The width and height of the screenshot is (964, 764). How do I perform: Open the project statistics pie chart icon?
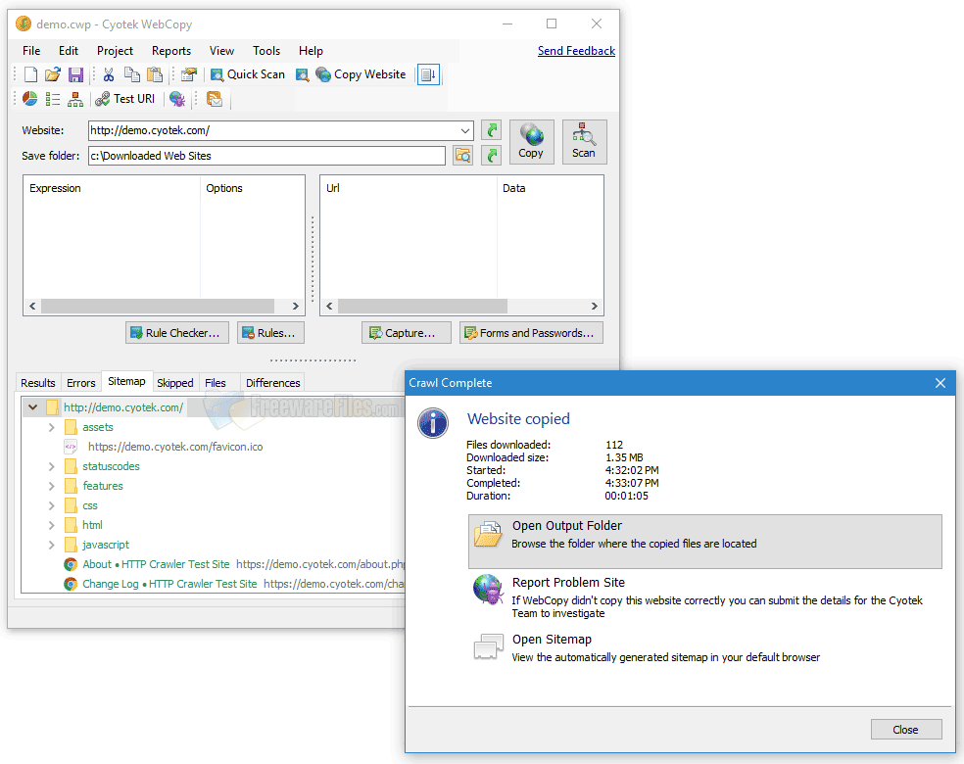tap(28, 98)
